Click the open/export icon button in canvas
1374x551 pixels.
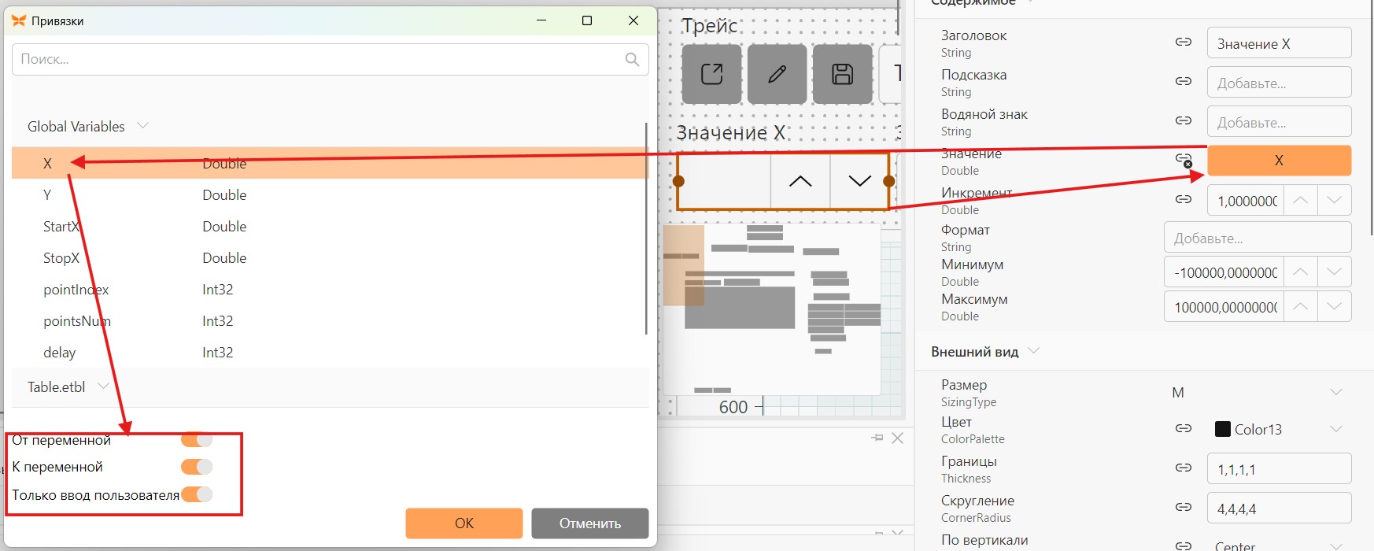point(711,74)
